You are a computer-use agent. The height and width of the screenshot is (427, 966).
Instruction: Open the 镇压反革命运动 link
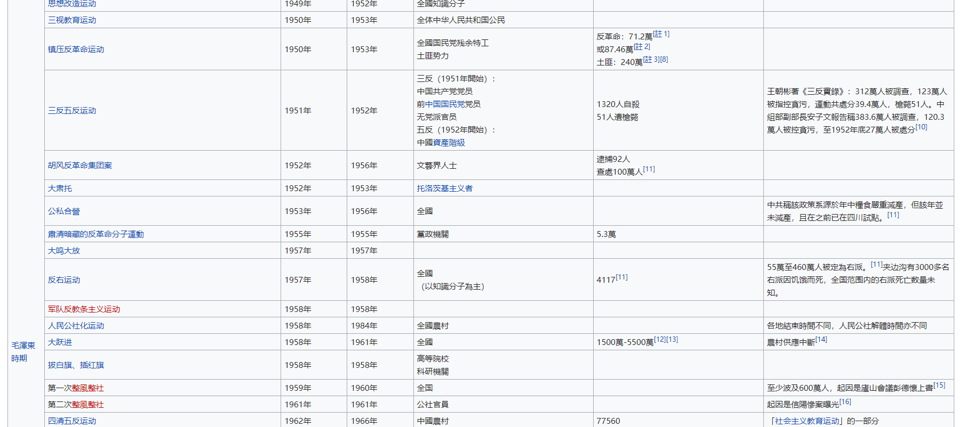(x=76, y=50)
